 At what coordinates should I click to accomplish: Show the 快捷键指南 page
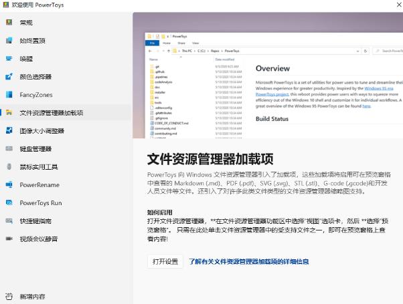[x=66, y=221]
